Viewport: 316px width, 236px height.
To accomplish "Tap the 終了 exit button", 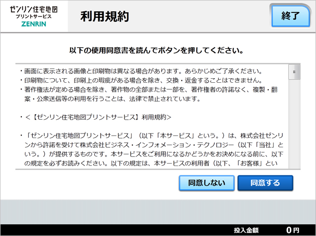I will click(x=290, y=16).
